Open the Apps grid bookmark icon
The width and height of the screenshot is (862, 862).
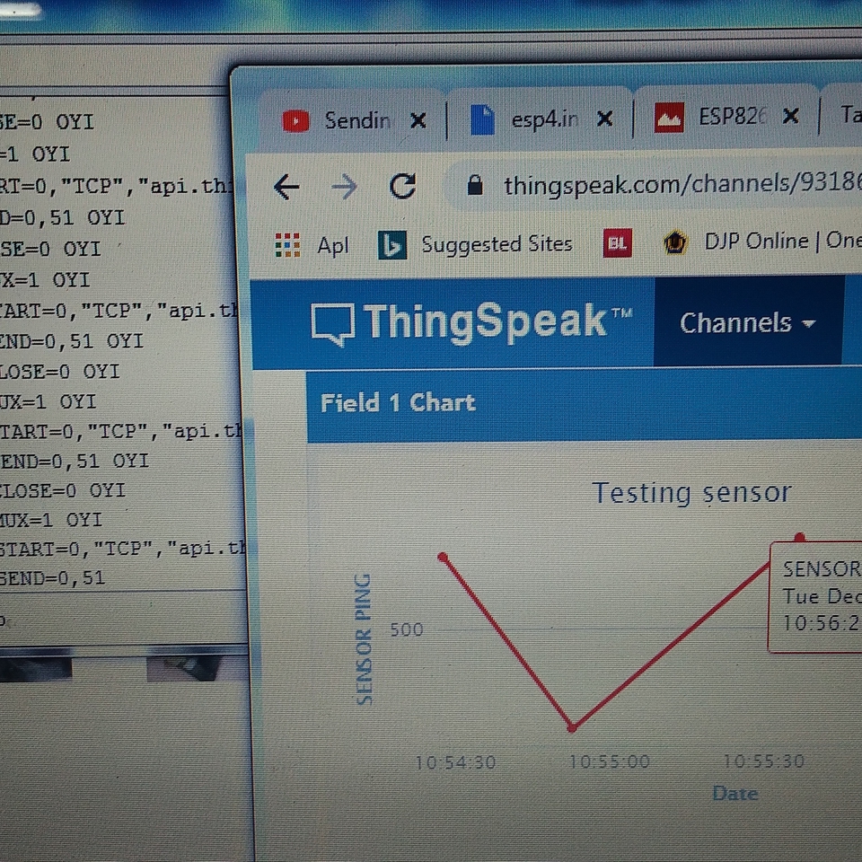click(x=287, y=245)
